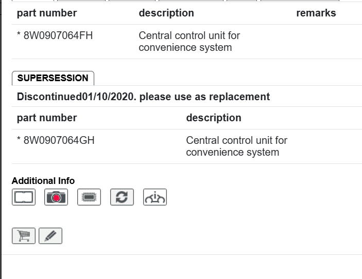Click the refresh arrows supersession icon
Screen dimensions: 362x279
click(122, 197)
